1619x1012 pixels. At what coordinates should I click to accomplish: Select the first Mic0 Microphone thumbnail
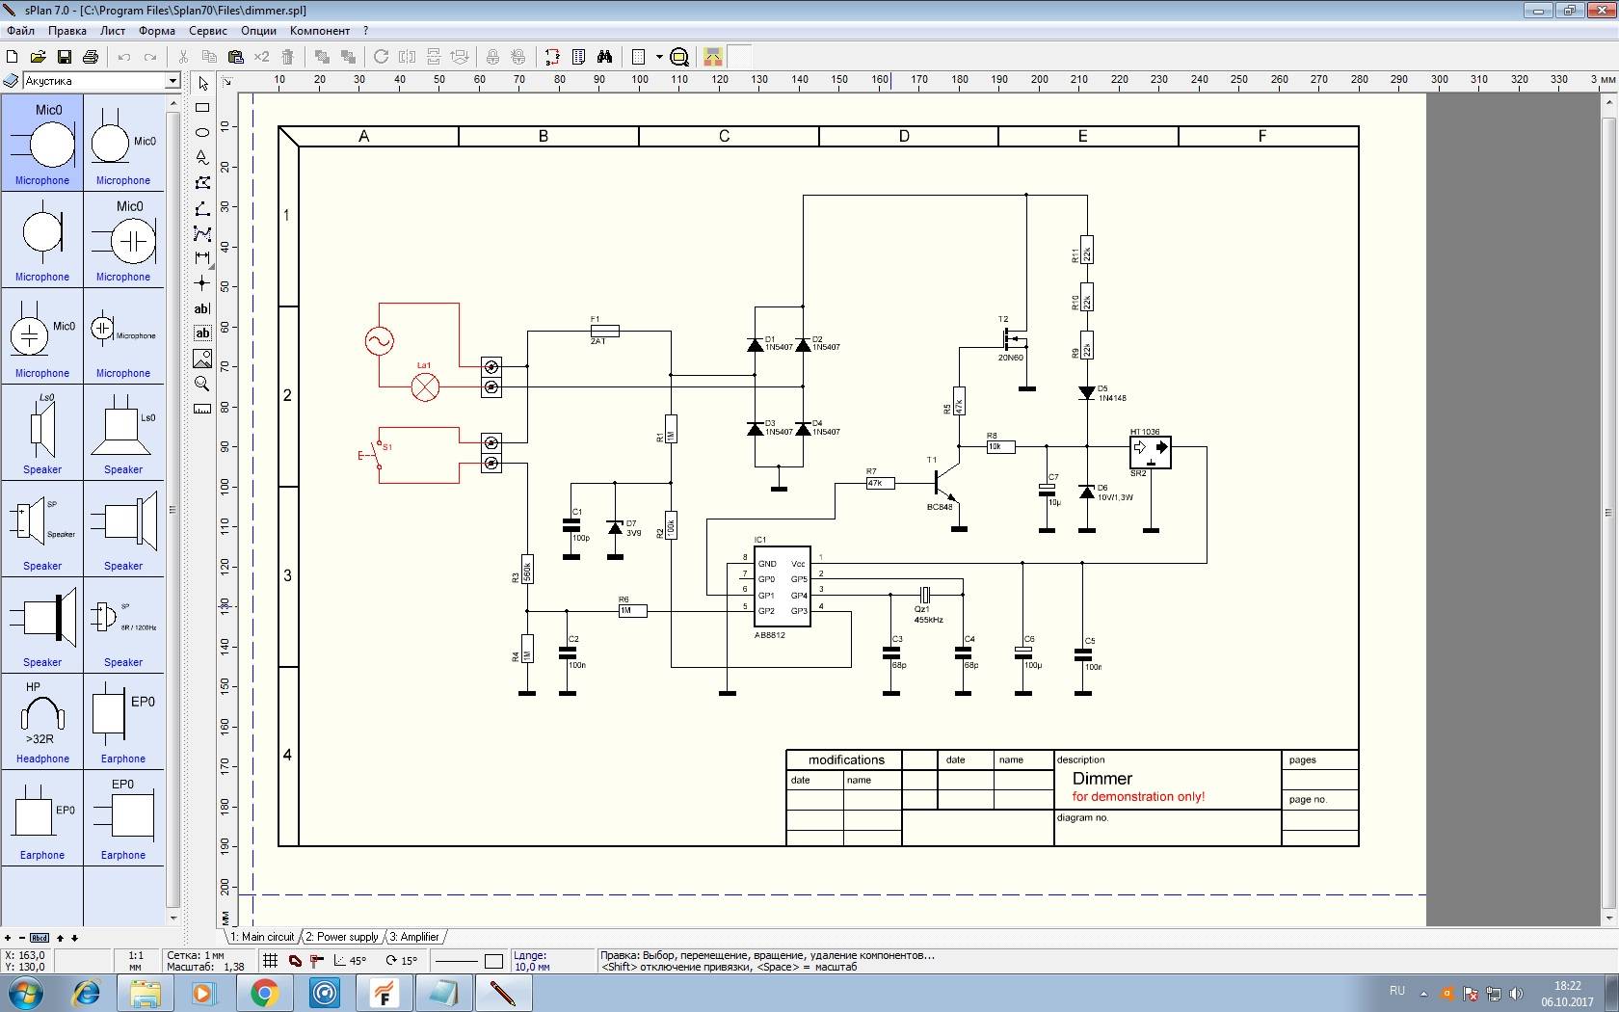(41, 143)
